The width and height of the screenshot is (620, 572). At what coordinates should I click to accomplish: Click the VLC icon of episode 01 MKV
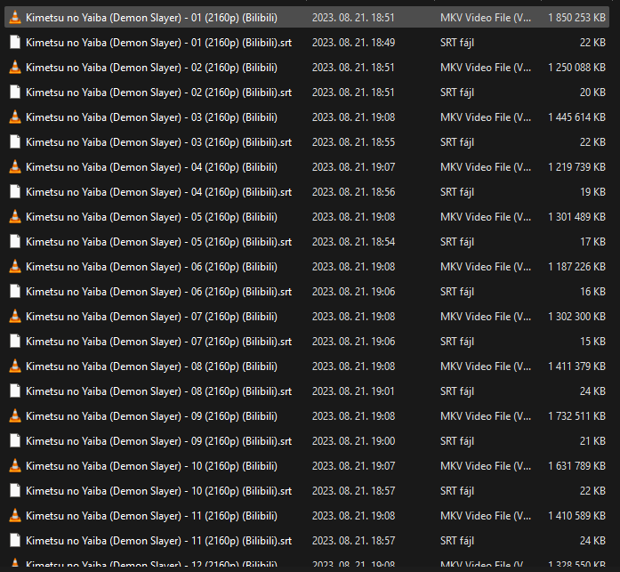point(15,18)
